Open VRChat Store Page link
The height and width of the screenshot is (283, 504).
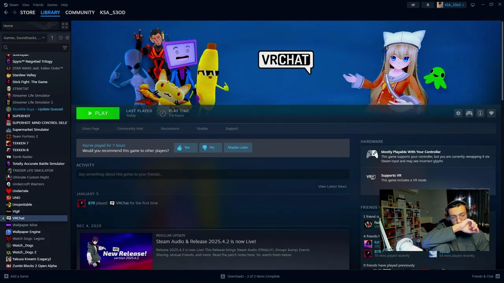coord(91,129)
